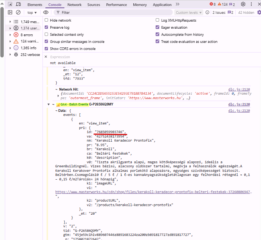The image size is (261, 240).
Task: Remove the live expression with the X icon
Action: point(46,57)
